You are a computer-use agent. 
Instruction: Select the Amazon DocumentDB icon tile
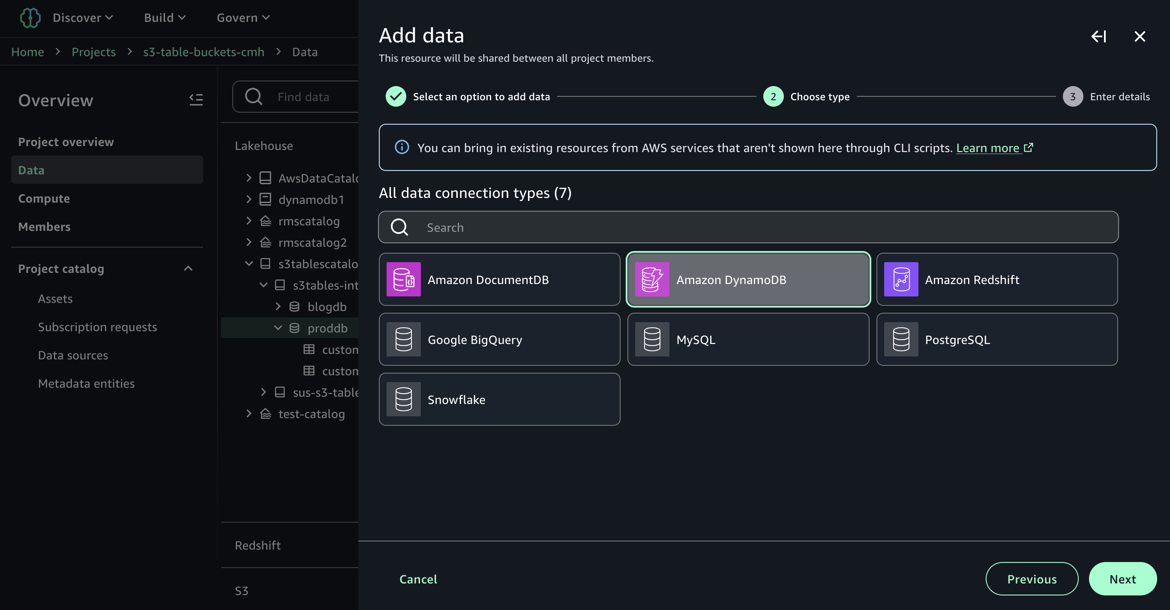(x=403, y=279)
